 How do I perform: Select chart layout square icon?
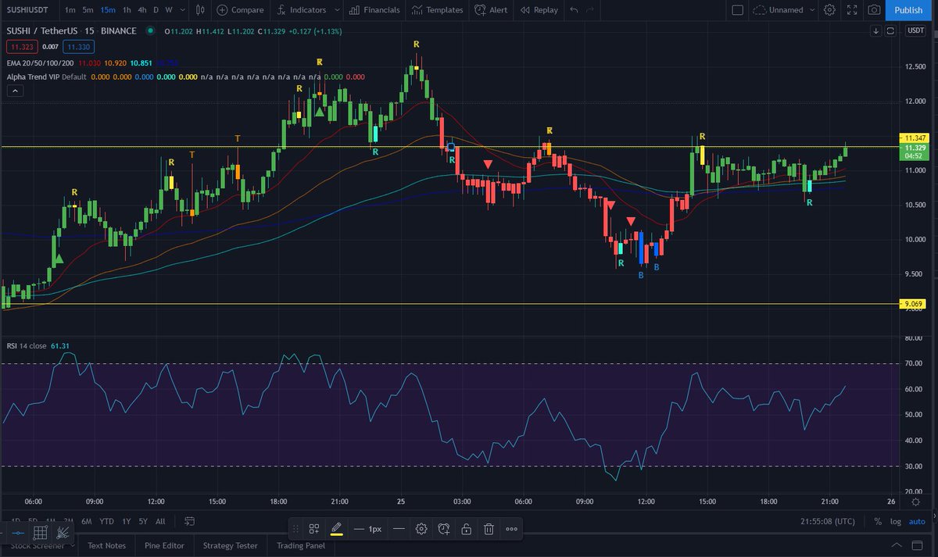pyautogui.click(x=738, y=10)
